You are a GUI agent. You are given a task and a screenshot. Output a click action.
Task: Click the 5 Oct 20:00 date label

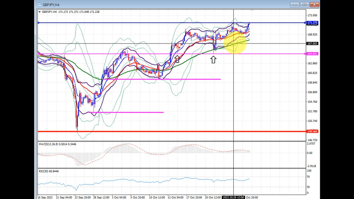[138, 198]
